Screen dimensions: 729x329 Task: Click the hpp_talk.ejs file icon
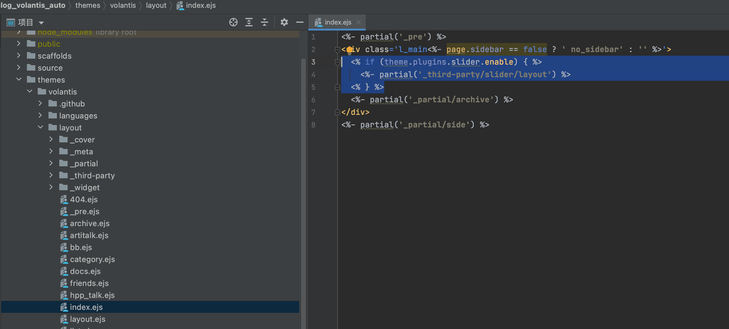coord(64,295)
